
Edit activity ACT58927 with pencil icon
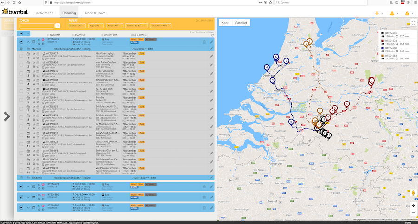[x=211, y=56]
